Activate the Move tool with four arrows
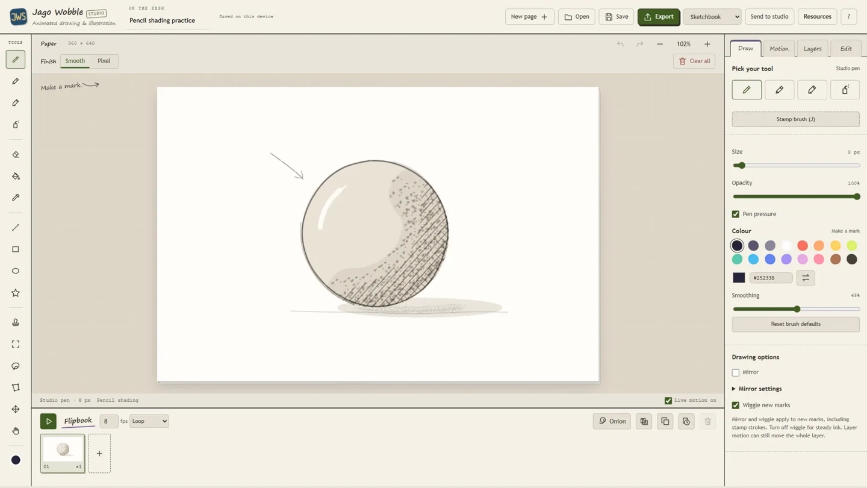Screen dimensions: 867x488 pos(16,409)
